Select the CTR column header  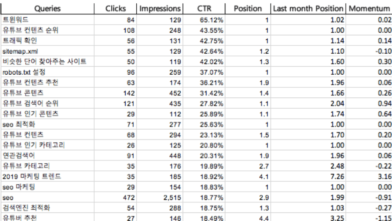pyautogui.click(x=204, y=8)
